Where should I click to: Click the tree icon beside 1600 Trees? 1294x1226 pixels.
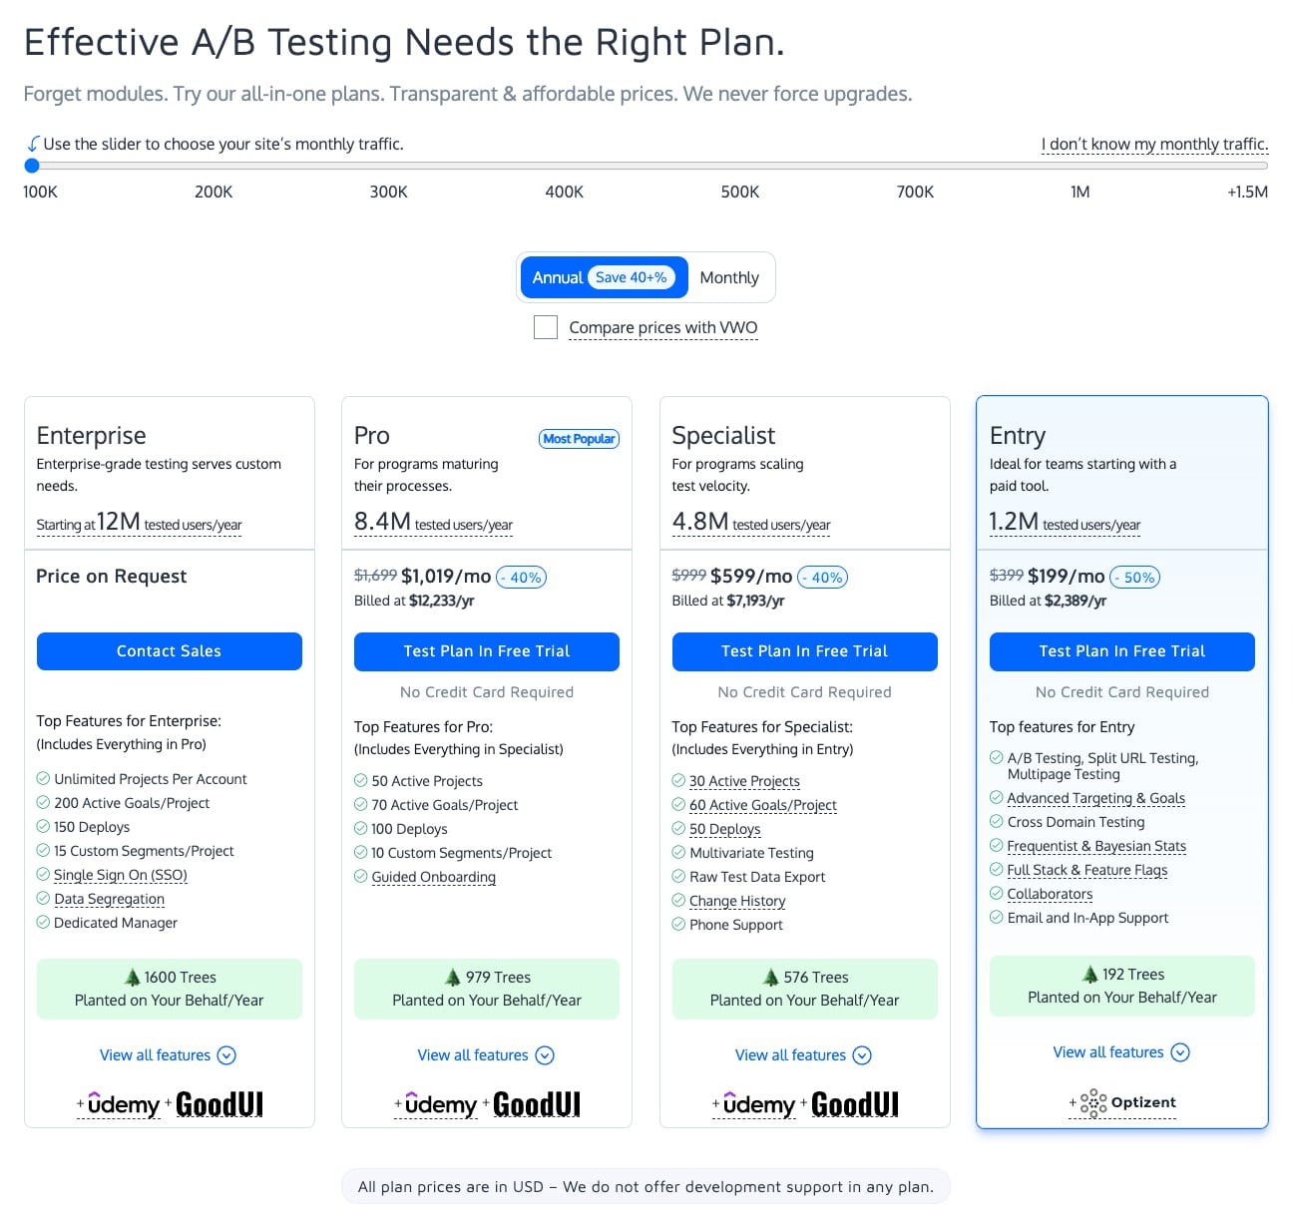(x=132, y=977)
